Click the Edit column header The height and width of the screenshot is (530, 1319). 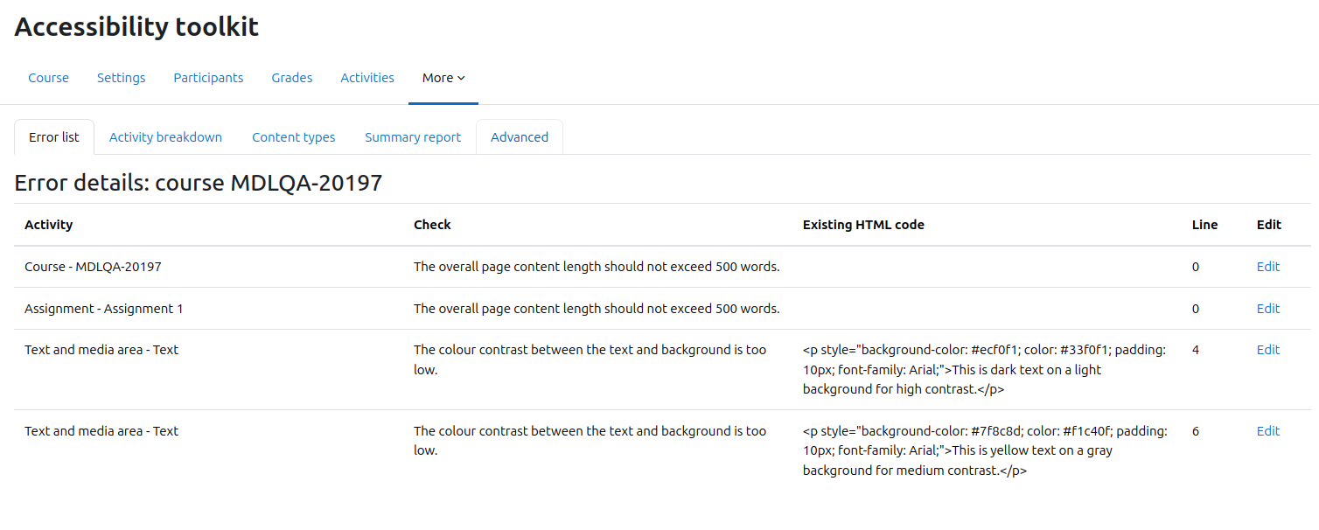click(x=1269, y=225)
